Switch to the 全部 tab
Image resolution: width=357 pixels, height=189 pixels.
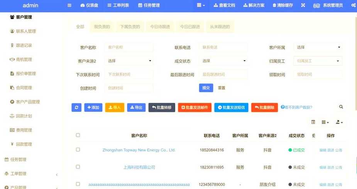80,27
